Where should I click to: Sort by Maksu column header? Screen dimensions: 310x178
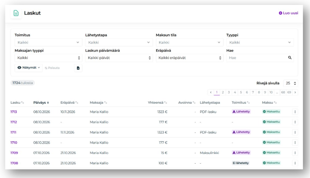coord(269,103)
